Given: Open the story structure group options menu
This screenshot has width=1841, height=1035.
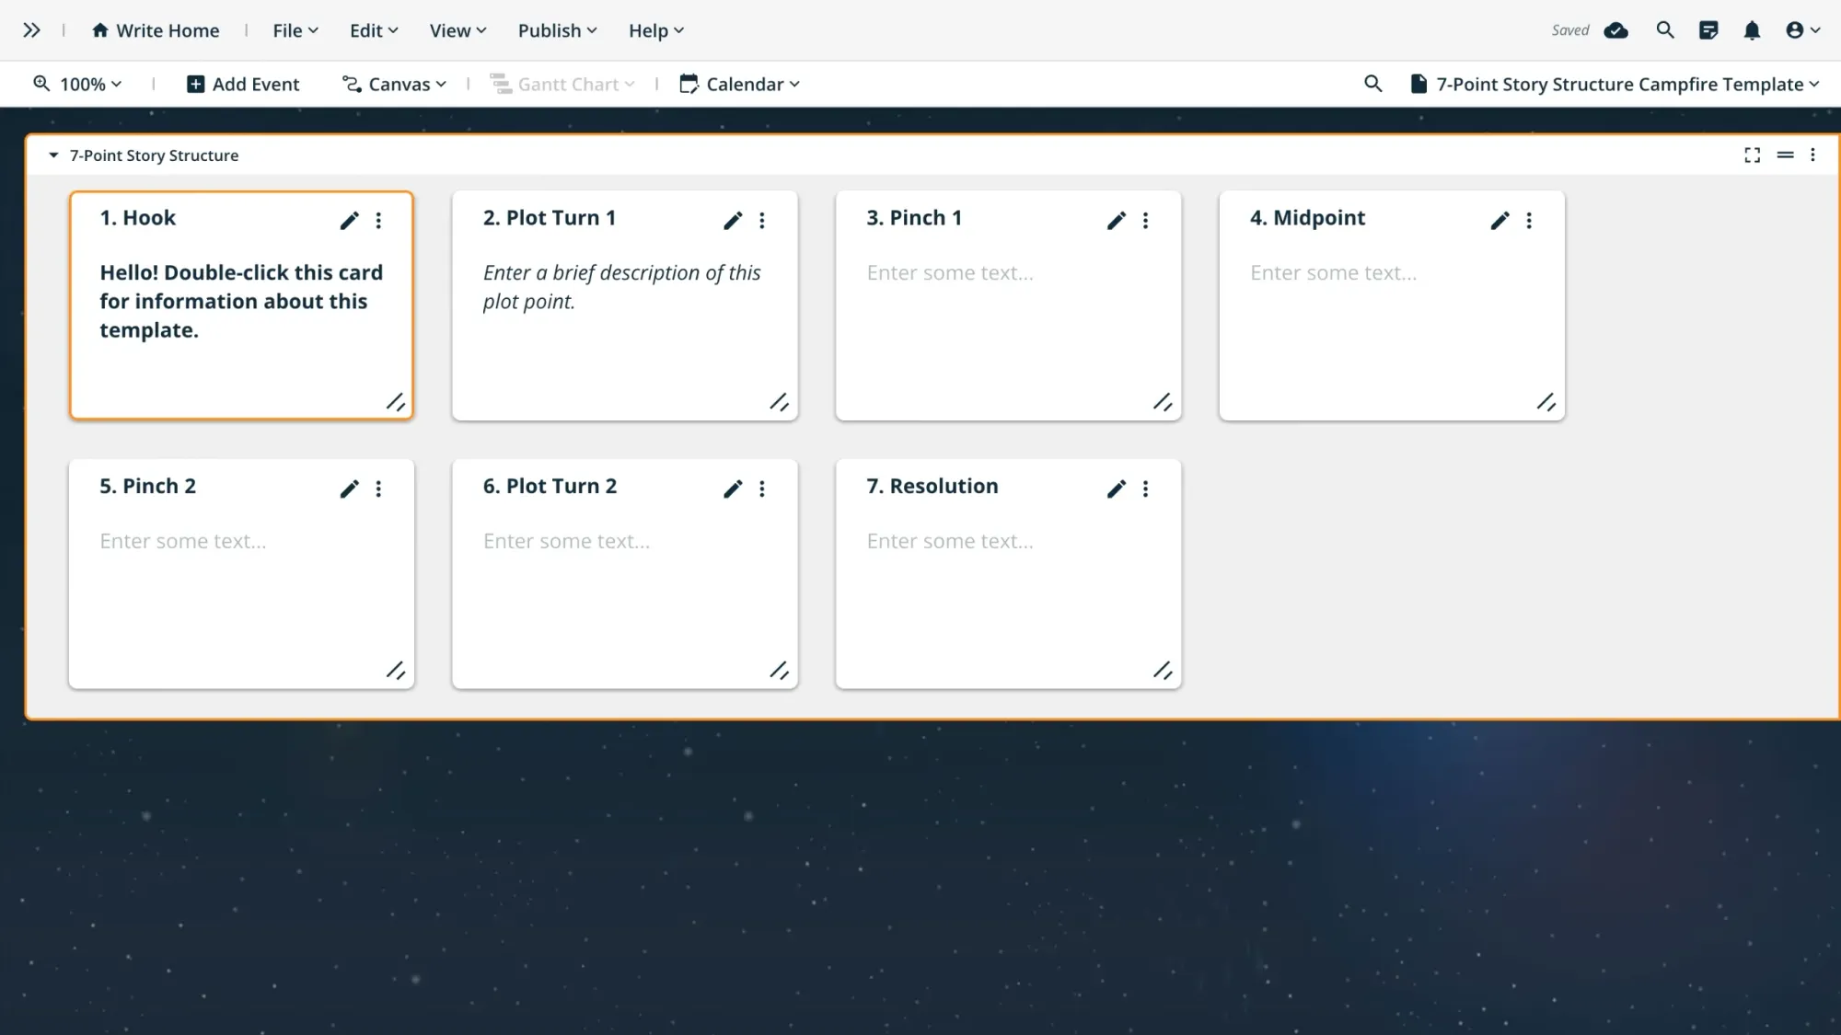Looking at the screenshot, I should click(1812, 155).
